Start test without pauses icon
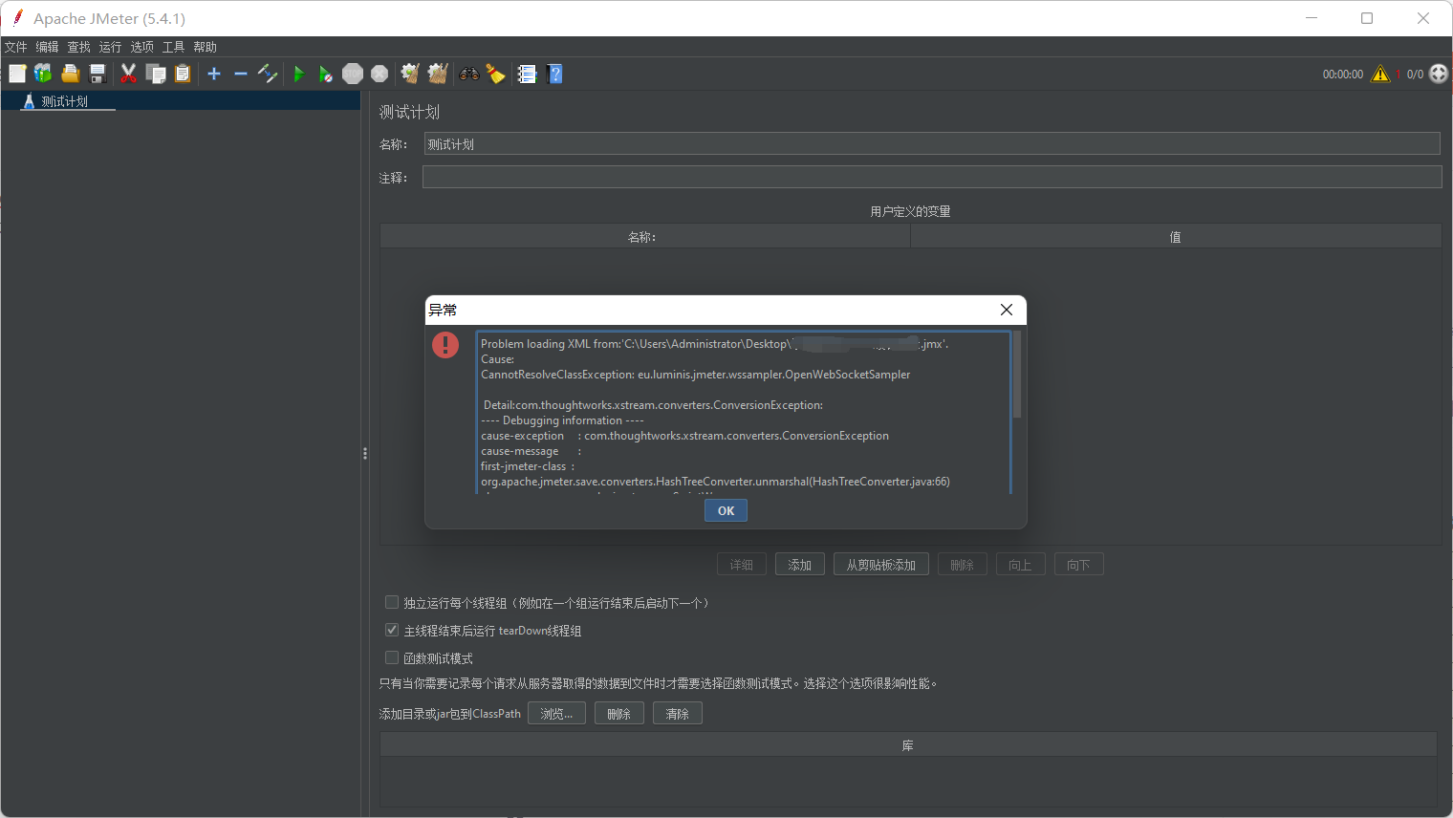The width and height of the screenshot is (1453, 818). (326, 74)
